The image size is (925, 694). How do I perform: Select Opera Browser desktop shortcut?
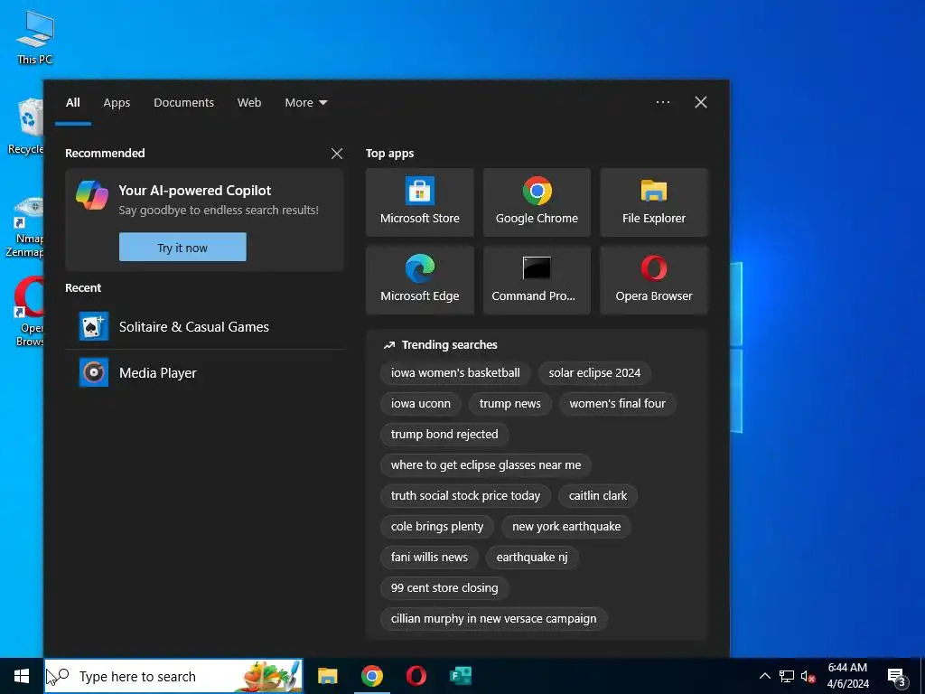(x=28, y=313)
